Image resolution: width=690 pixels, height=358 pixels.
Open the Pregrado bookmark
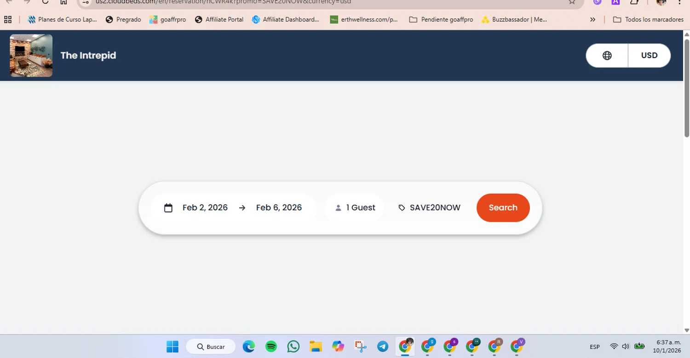(123, 19)
